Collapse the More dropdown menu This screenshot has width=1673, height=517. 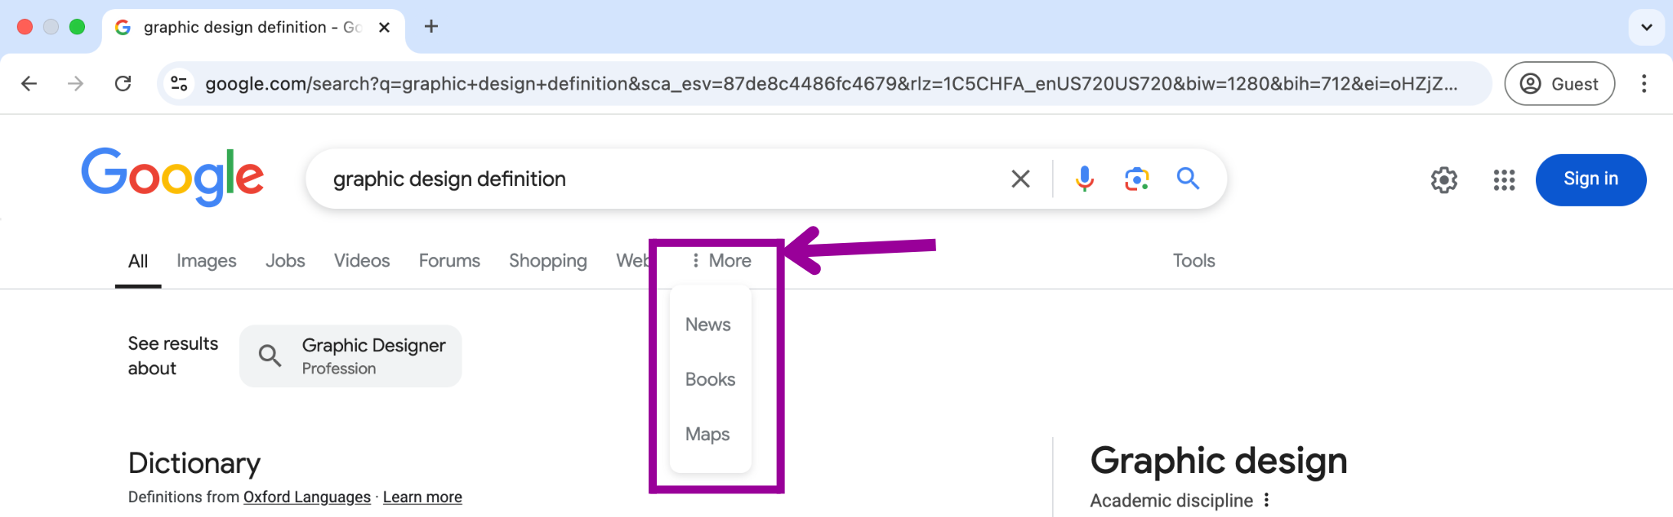(721, 261)
